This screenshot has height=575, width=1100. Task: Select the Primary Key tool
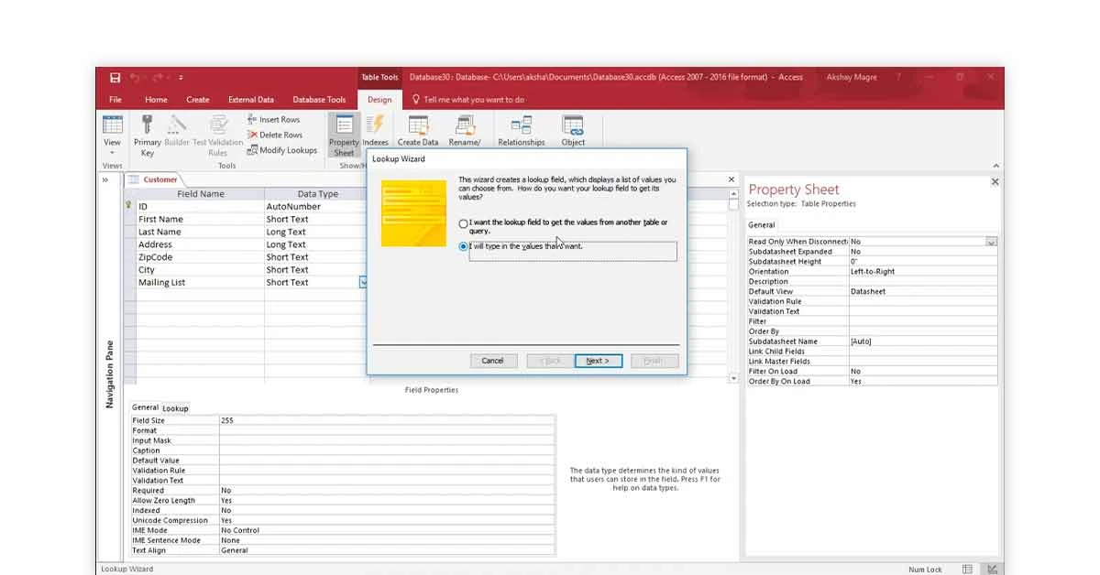[147, 133]
